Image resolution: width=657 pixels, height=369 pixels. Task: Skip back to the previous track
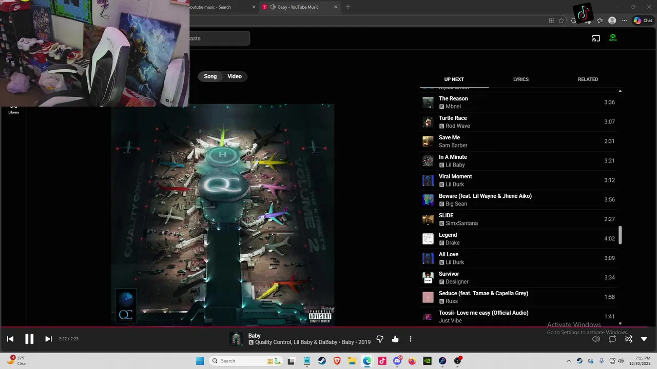(x=10, y=339)
